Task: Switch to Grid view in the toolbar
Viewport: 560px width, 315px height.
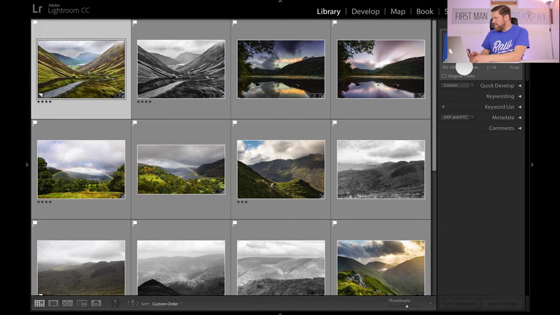Action: (x=40, y=303)
